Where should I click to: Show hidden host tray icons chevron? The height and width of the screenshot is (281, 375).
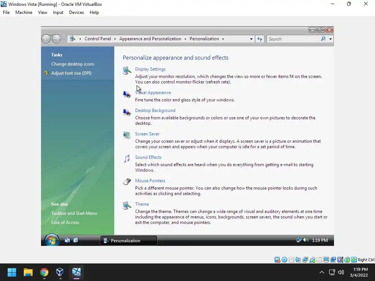click(322, 272)
